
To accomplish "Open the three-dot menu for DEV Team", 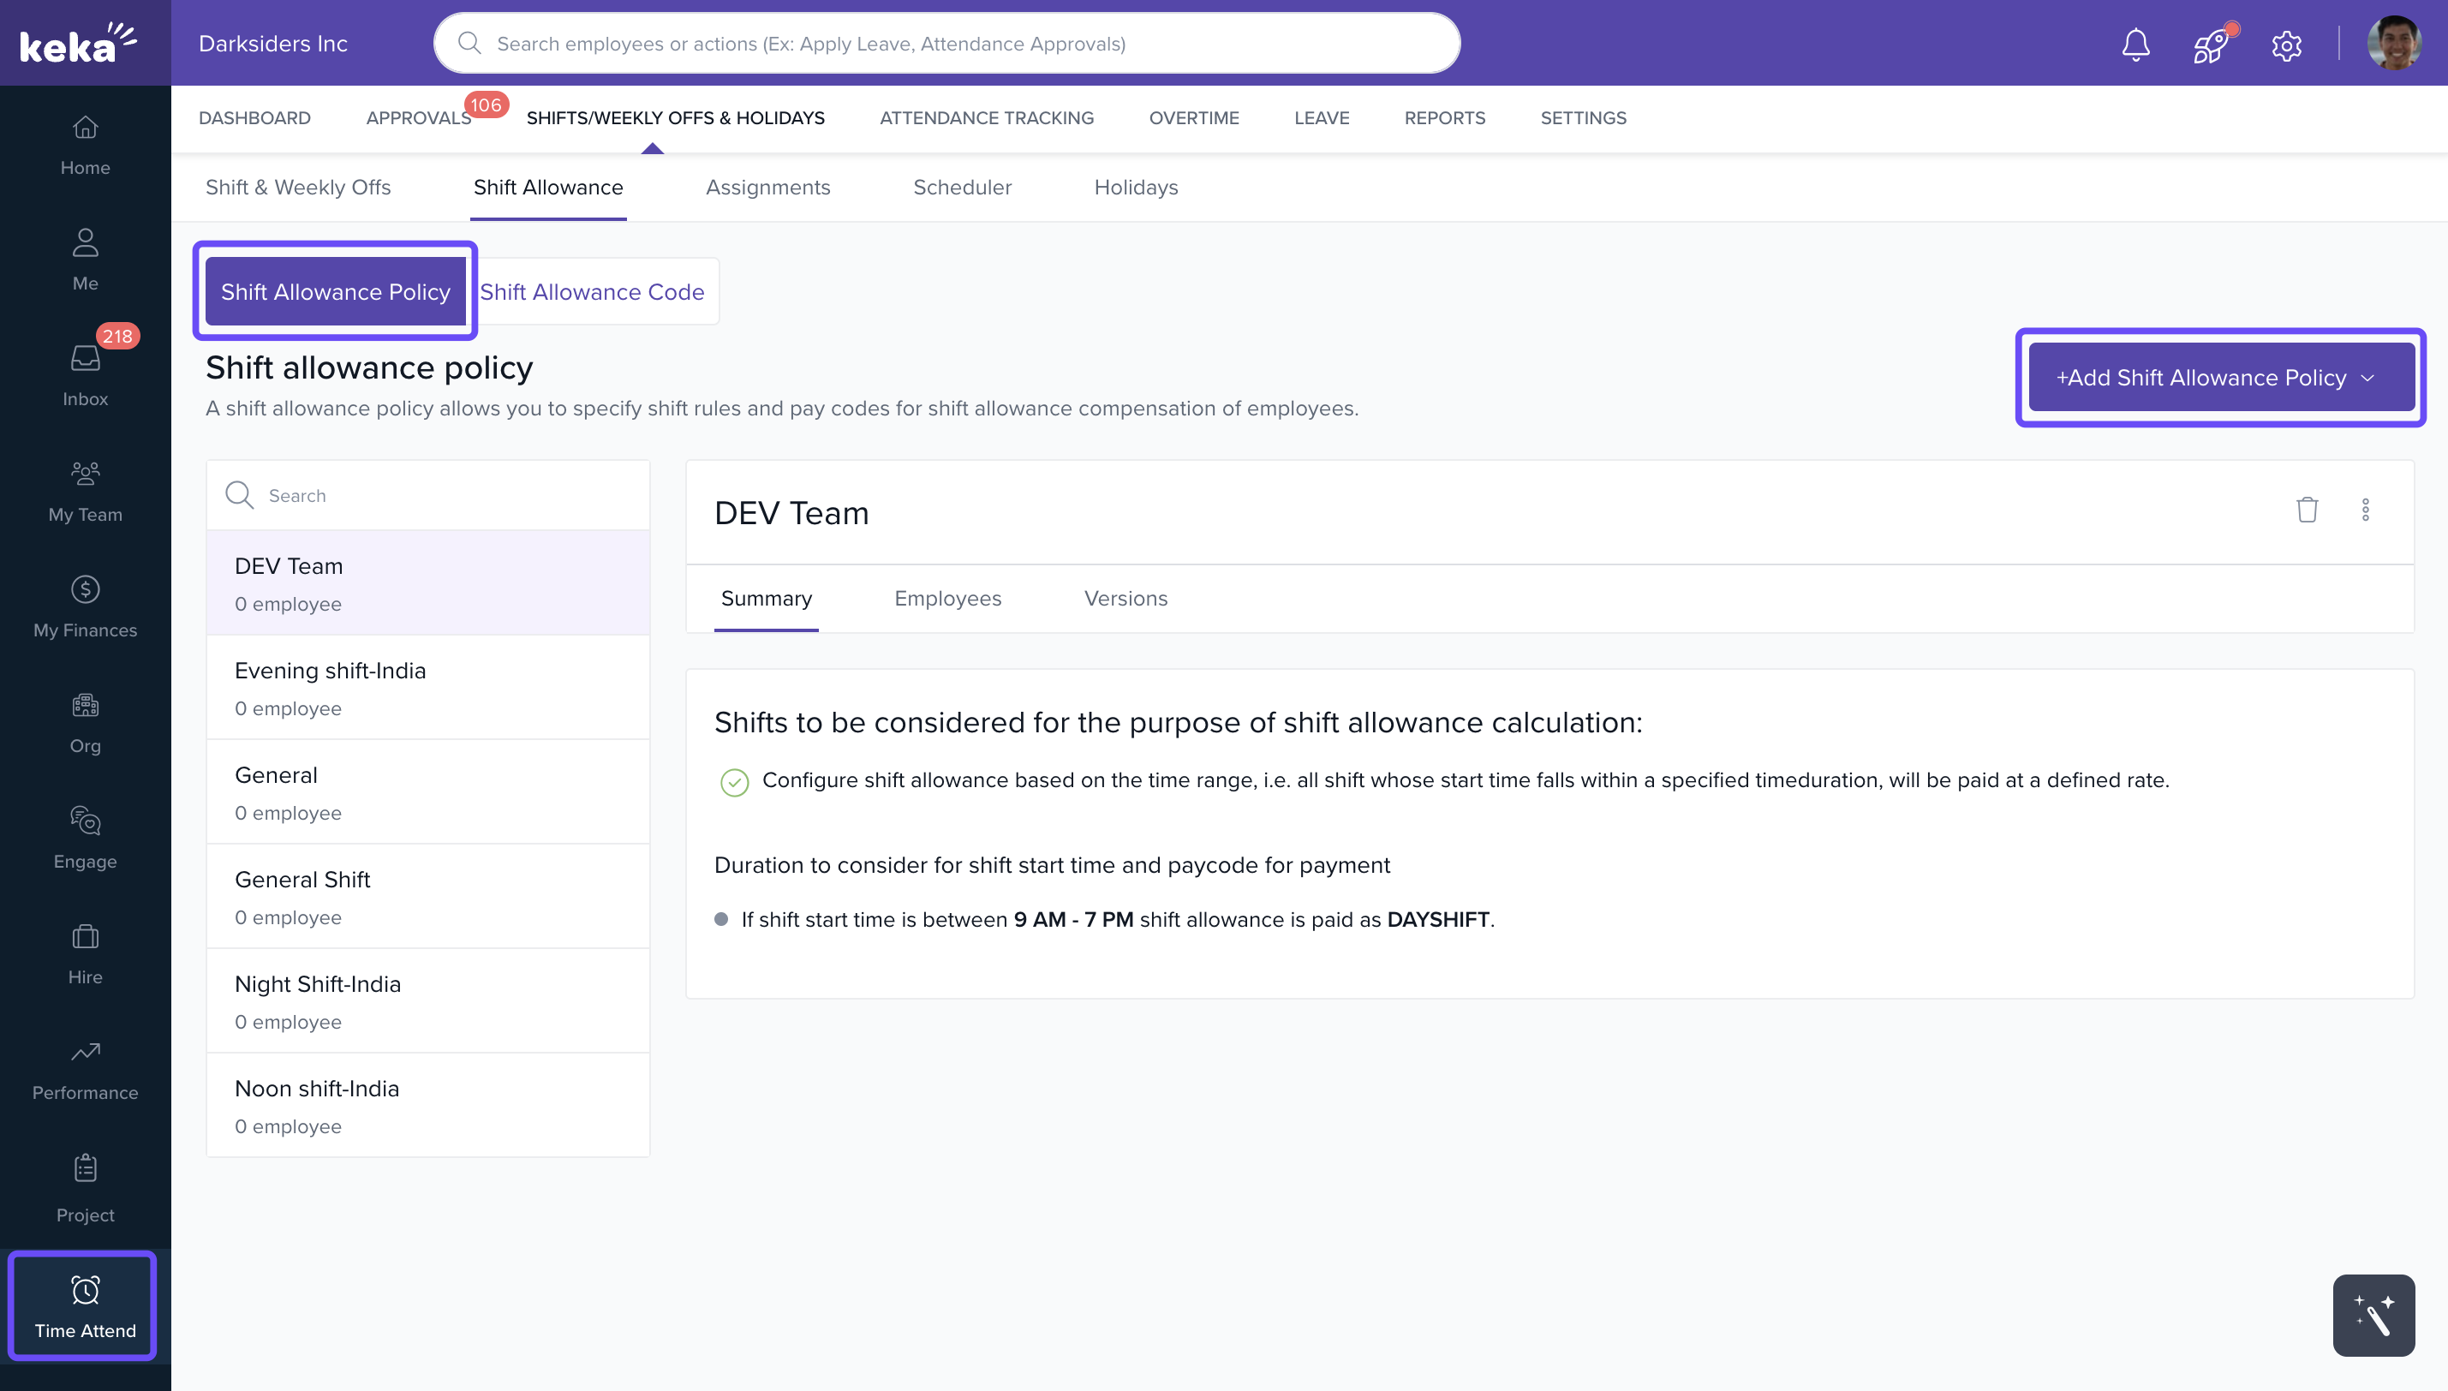I will point(2365,510).
